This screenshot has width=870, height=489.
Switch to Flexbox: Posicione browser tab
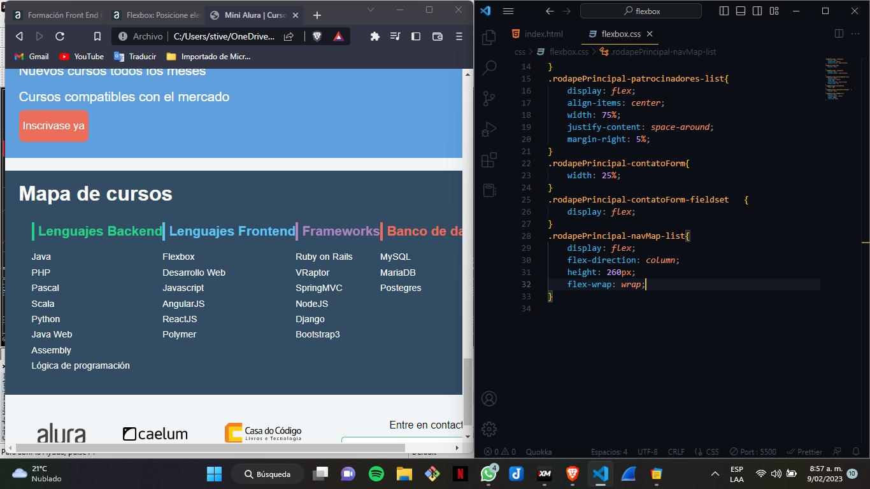157,15
